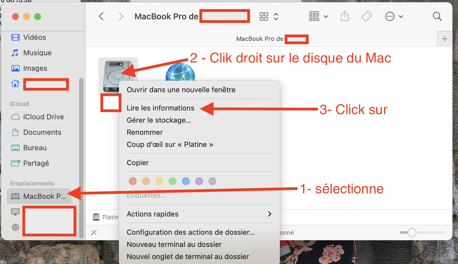Select the blue network globe icon
The height and width of the screenshot is (264, 458).
(x=180, y=72)
